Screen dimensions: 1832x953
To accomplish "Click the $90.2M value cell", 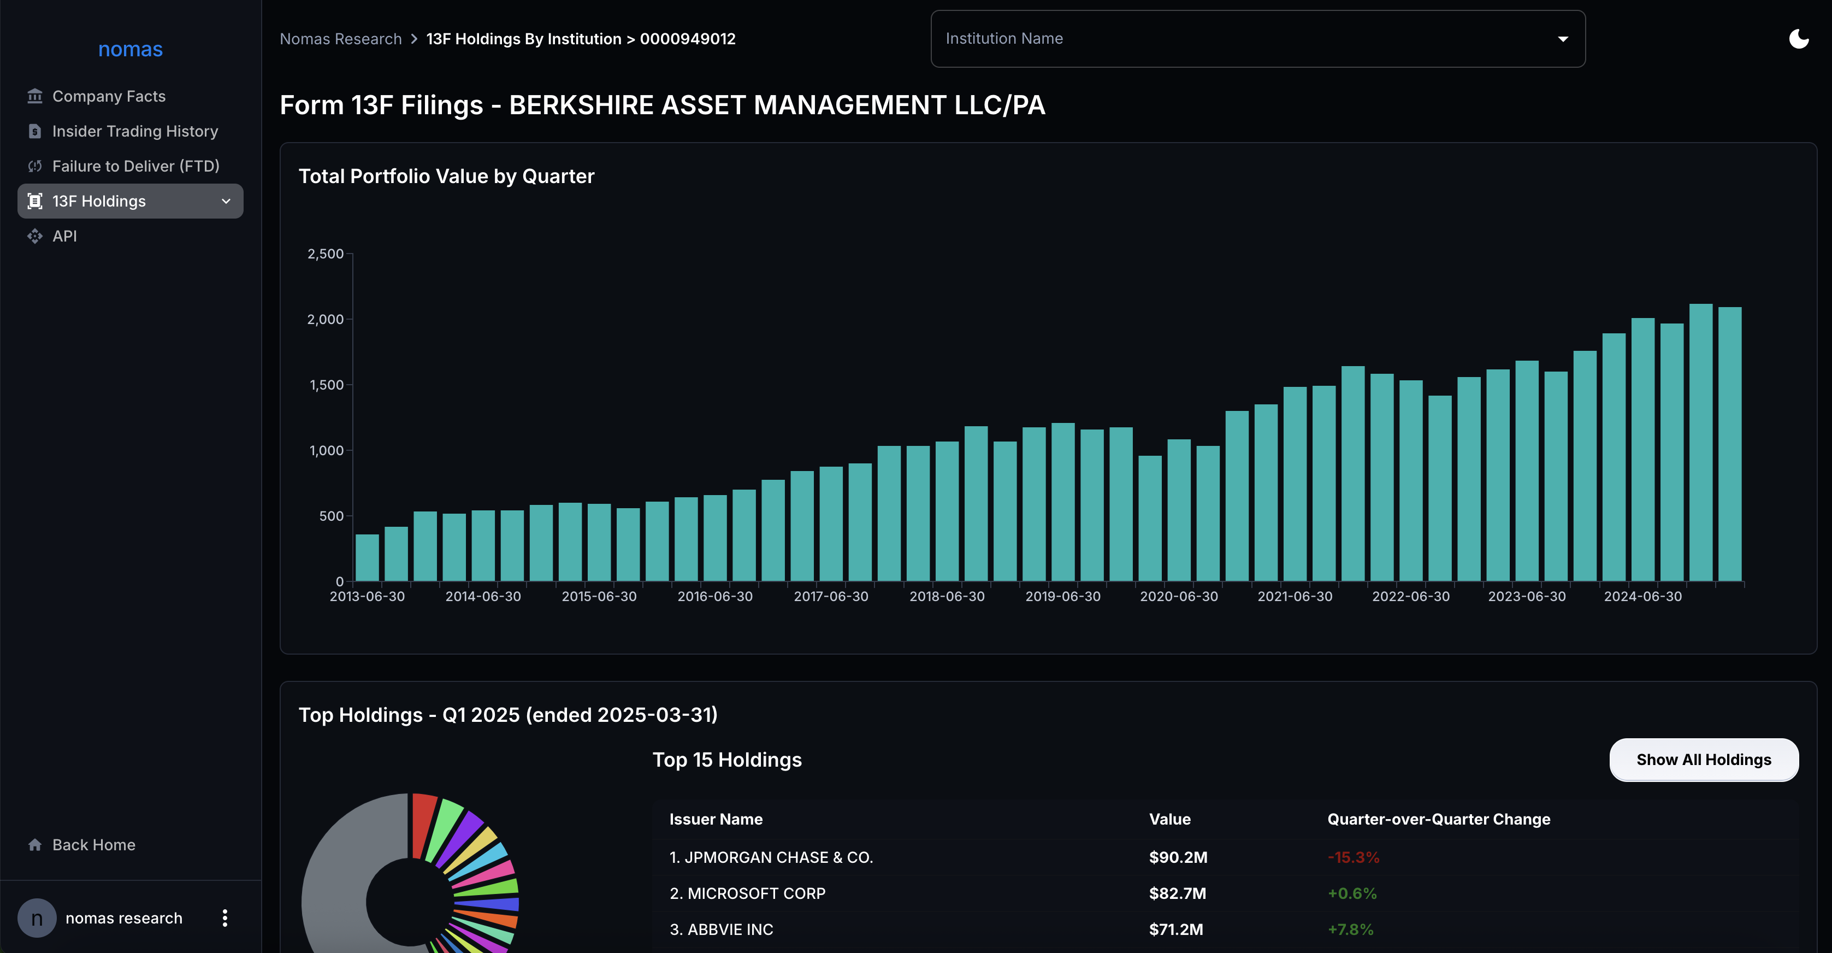I will click(x=1178, y=857).
